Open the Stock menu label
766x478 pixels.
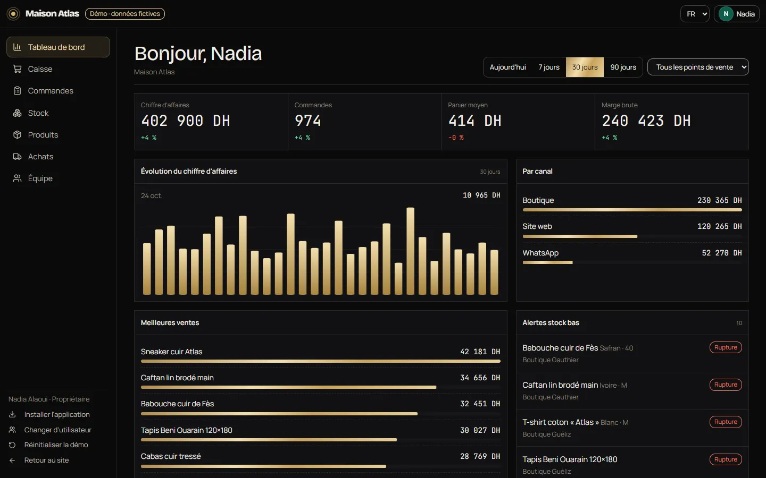pyautogui.click(x=38, y=113)
